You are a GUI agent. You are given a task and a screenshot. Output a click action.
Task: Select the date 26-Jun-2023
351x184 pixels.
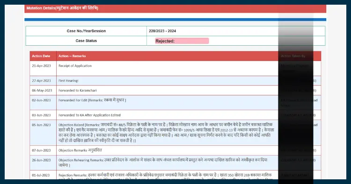click(41, 161)
